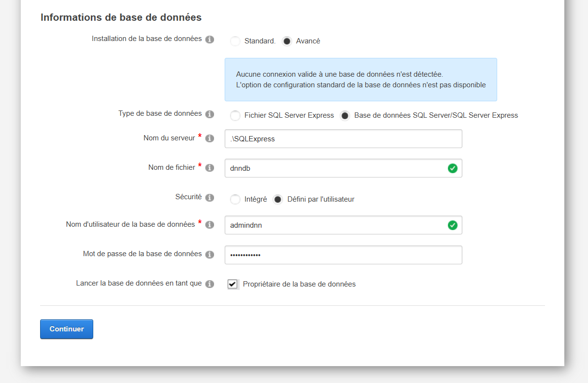Click the Sécurité info icon
This screenshot has height=383, width=588.
point(210,198)
